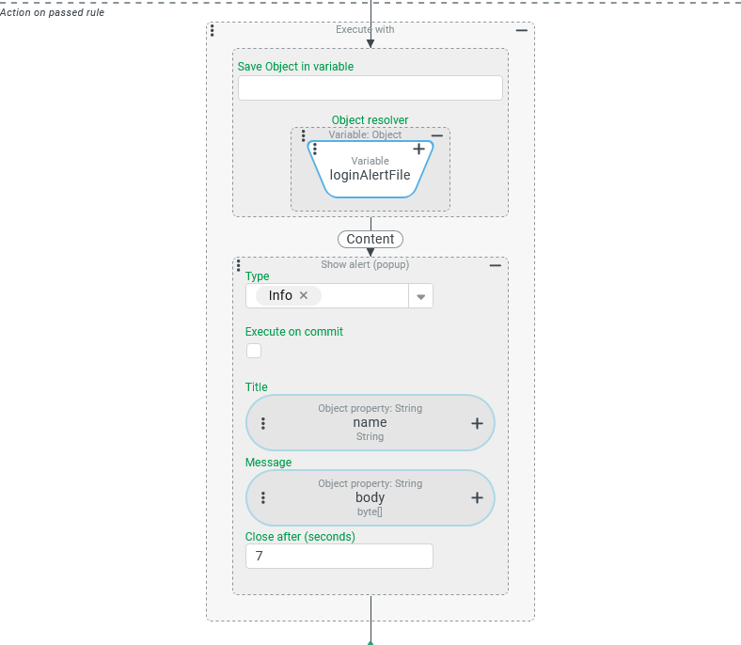Click the Close after (seconds) input
Image resolution: width=741 pixels, height=645 pixels.
[339, 556]
